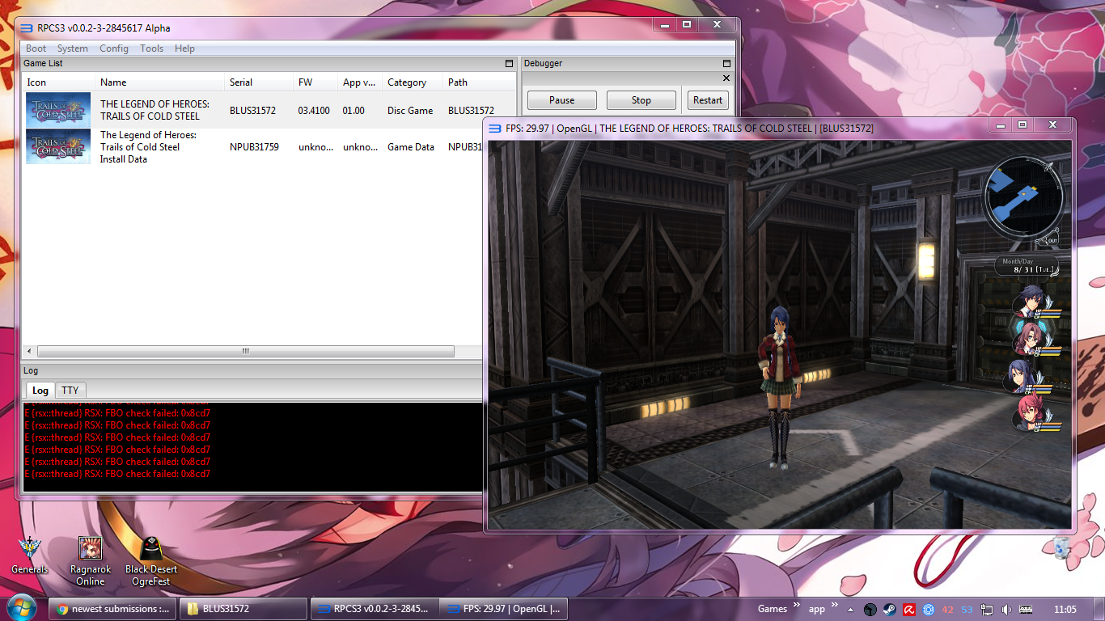
Task: Click the volume speaker tray icon
Action: (x=1006, y=610)
